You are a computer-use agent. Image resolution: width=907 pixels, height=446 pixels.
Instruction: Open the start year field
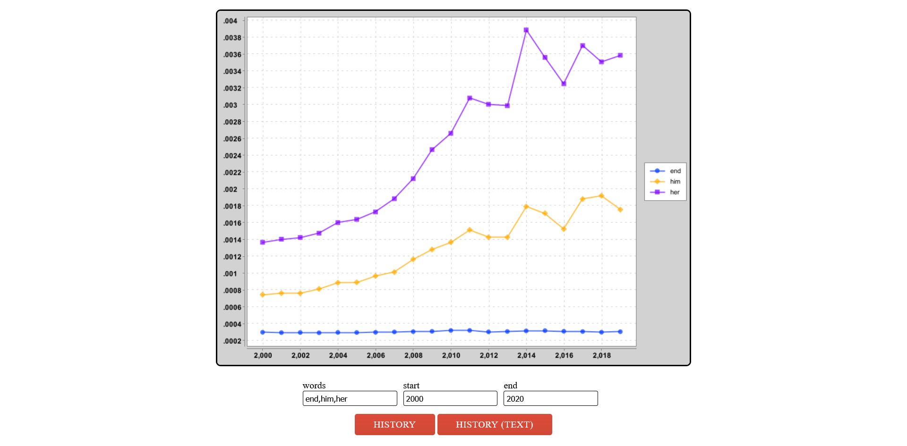pyautogui.click(x=450, y=398)
